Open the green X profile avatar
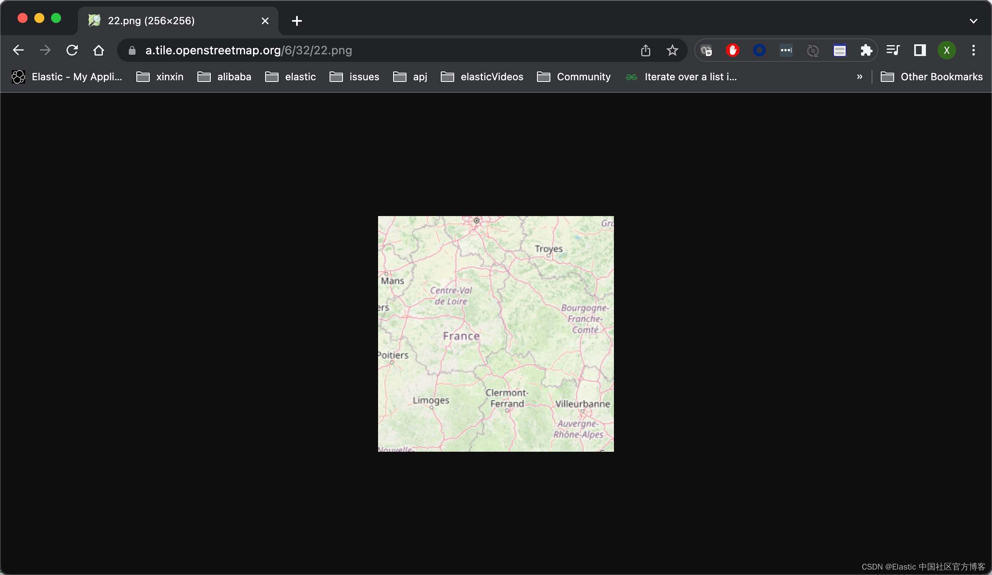Image resolution: width=992 pixels, height=575 pixels. click(x=947, y=51)
